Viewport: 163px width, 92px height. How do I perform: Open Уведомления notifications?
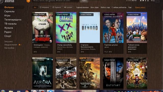tap(11, 45)
